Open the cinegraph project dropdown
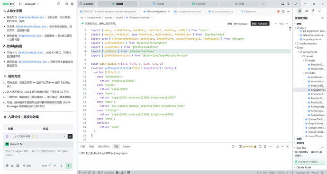The height and width of the screenshot is (174, 327). click(x=31, y=4)
